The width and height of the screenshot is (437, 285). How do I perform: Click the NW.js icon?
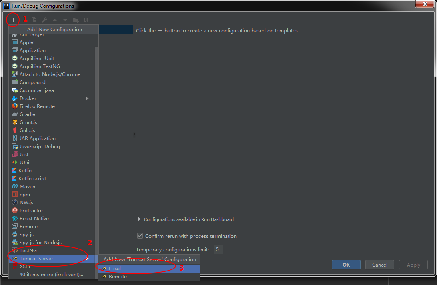coord(15,203)
